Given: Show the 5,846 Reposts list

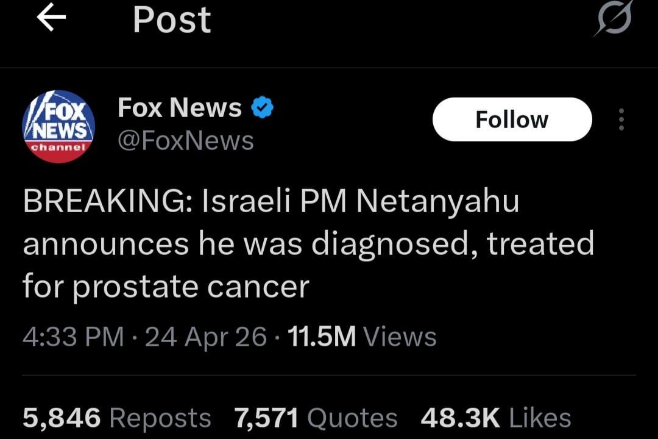Looking at the screenshot, I should 117,418.
